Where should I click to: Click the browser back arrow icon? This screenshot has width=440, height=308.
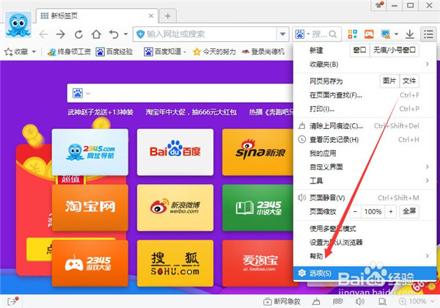[44, 34]
